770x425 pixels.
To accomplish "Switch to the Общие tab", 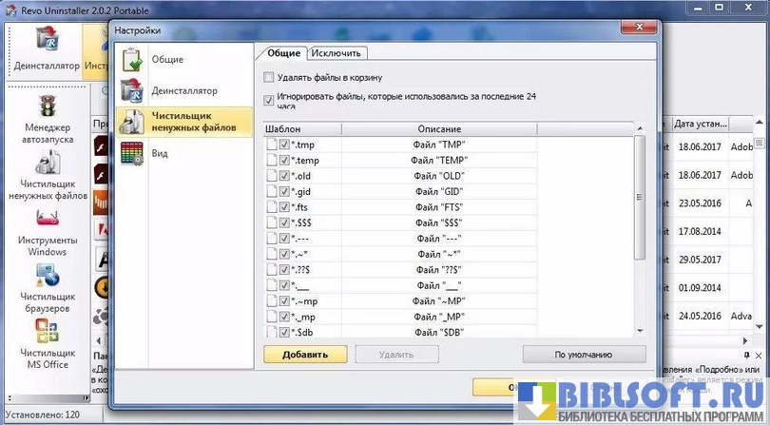I will click(283, 53).
